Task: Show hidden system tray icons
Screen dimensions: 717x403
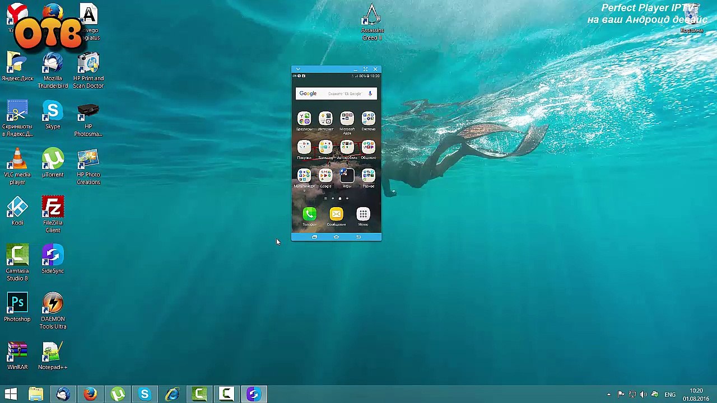Action: click(x=609, y=395)
